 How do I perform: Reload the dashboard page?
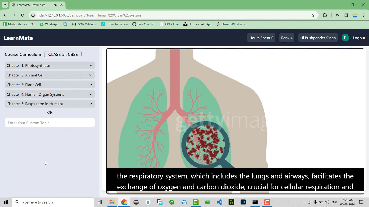coord(23,15)
